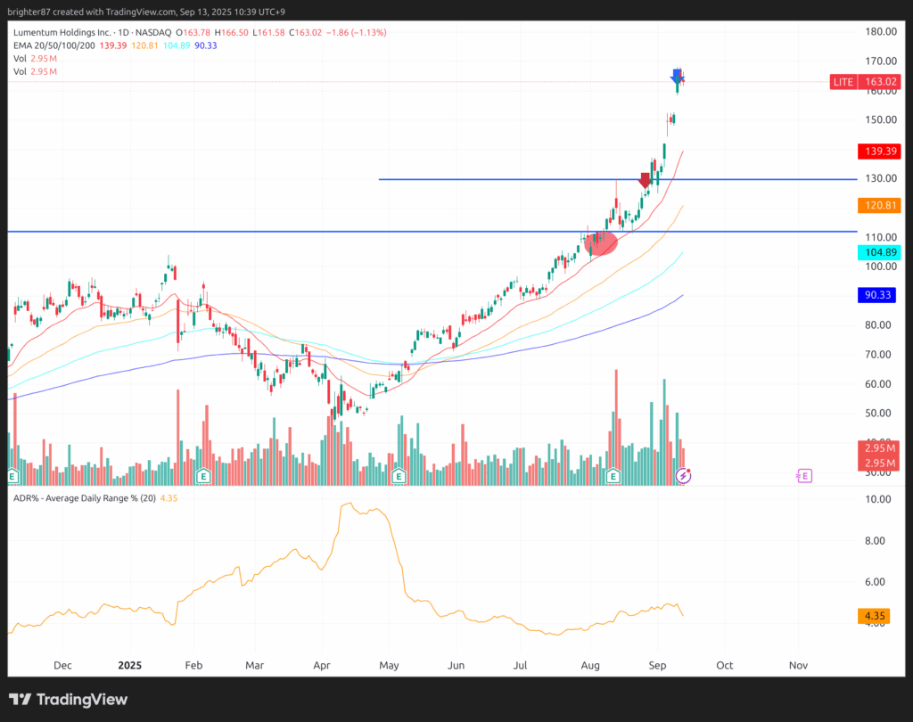Click the orange 4.35 ADR axis label
The height and width of the screenshot is (722, 913).
(874, 615)
